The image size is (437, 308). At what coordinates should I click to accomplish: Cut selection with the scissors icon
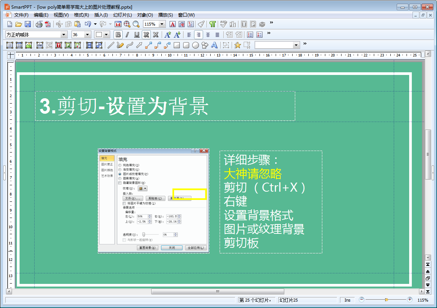coord(59,24)
